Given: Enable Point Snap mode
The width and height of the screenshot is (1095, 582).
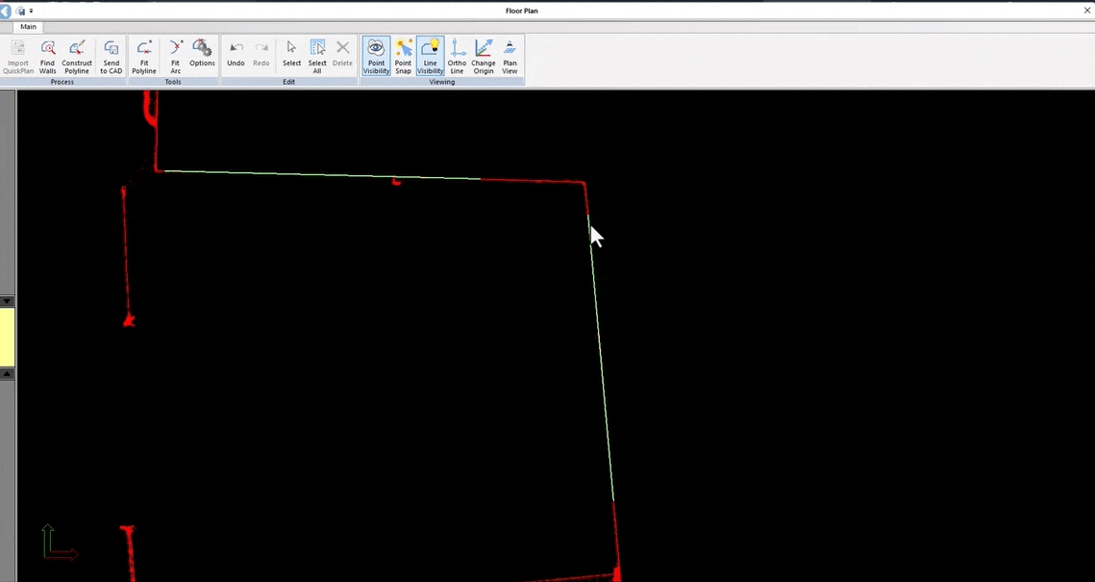Looking at the screenshot, I should coord(403,56).
